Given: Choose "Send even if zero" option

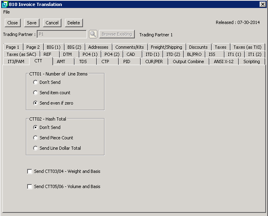Looking at the screenshot, I should click(x=36, y=103).
